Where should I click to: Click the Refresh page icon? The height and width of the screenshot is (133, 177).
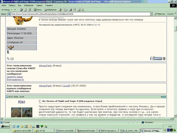click(x=25, y=10)
